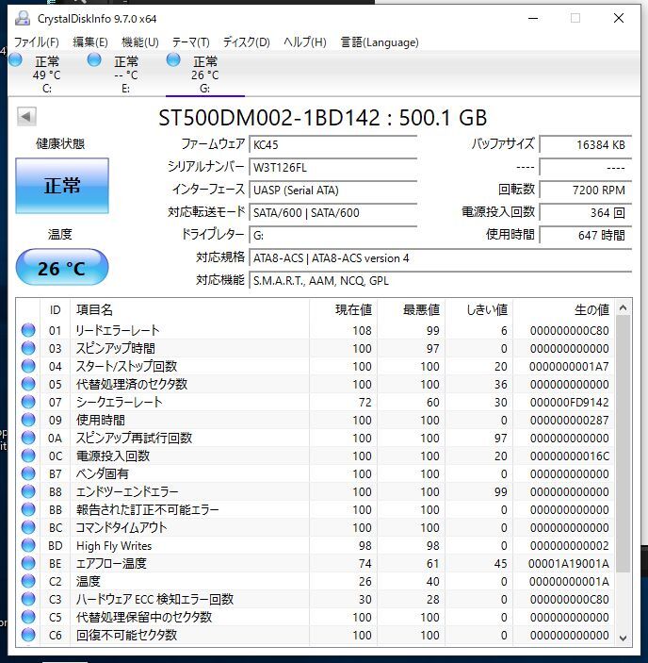Open the テーマ(T) menu
Screen dimensions: 648x663
[191, 42]
